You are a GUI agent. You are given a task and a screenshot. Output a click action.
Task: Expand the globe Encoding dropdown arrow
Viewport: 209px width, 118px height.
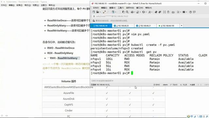click(x=146, y=12)
